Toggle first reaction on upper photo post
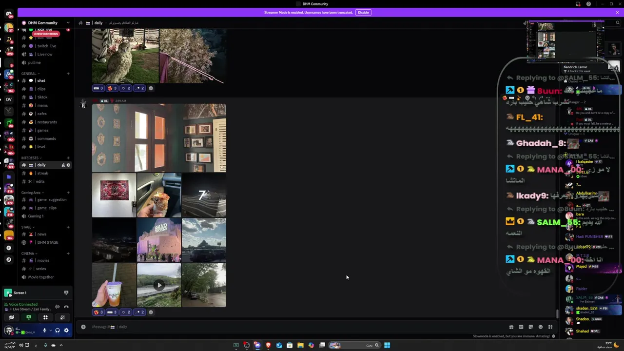The height and width of the screenshot is (351, 624). pos(98,88)
